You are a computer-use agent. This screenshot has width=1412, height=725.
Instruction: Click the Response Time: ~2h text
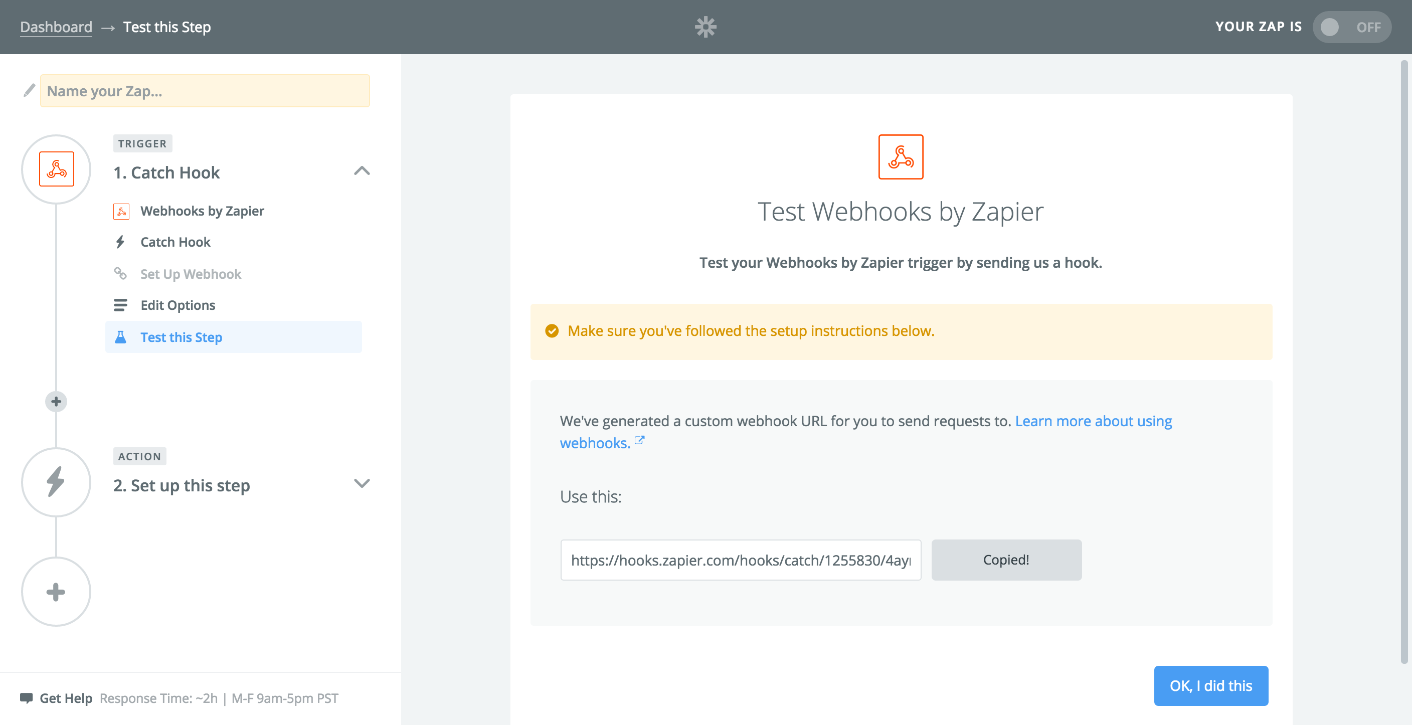[158, 698]
